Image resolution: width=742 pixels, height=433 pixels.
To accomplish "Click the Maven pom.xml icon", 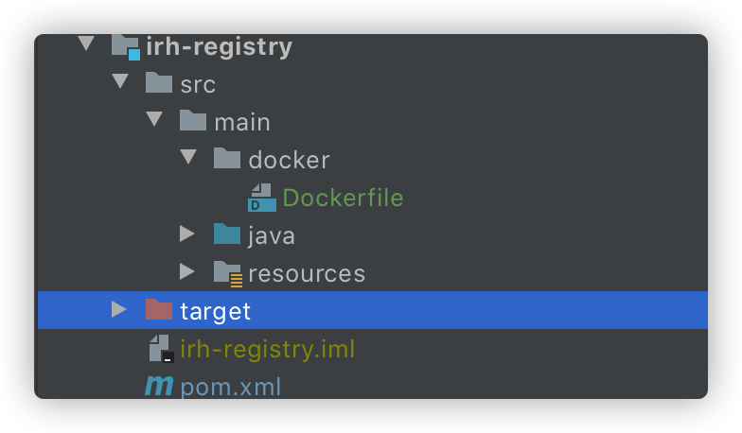I will pos(159,387).
